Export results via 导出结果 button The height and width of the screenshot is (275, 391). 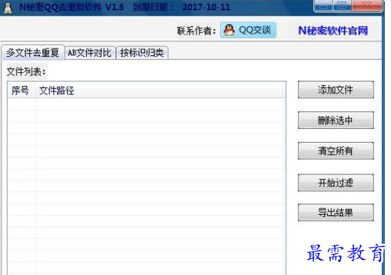pos(335,213)
